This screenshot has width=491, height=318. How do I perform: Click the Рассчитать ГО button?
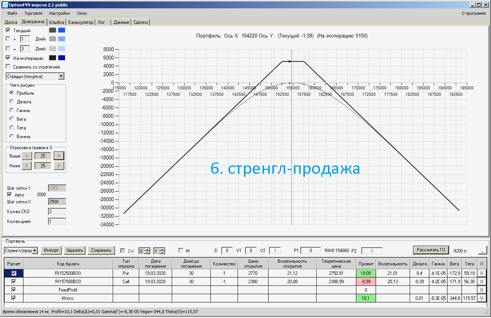(x=431, y=250)
